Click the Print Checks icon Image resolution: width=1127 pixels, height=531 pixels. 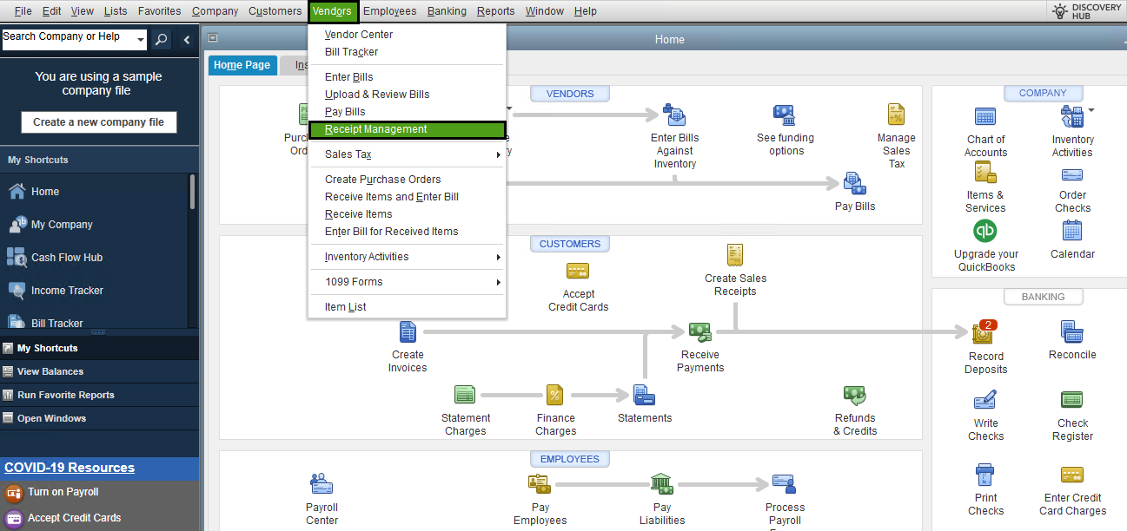[x=985, y=475]
